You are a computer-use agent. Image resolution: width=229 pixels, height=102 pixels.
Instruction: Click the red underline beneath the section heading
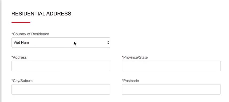[x=21, y=22]
